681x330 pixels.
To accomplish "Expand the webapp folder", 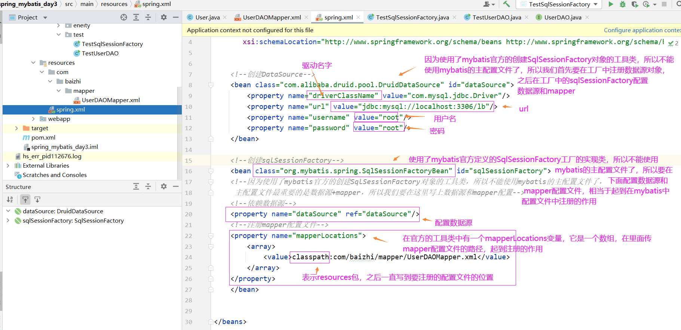I will pos(33,119).
